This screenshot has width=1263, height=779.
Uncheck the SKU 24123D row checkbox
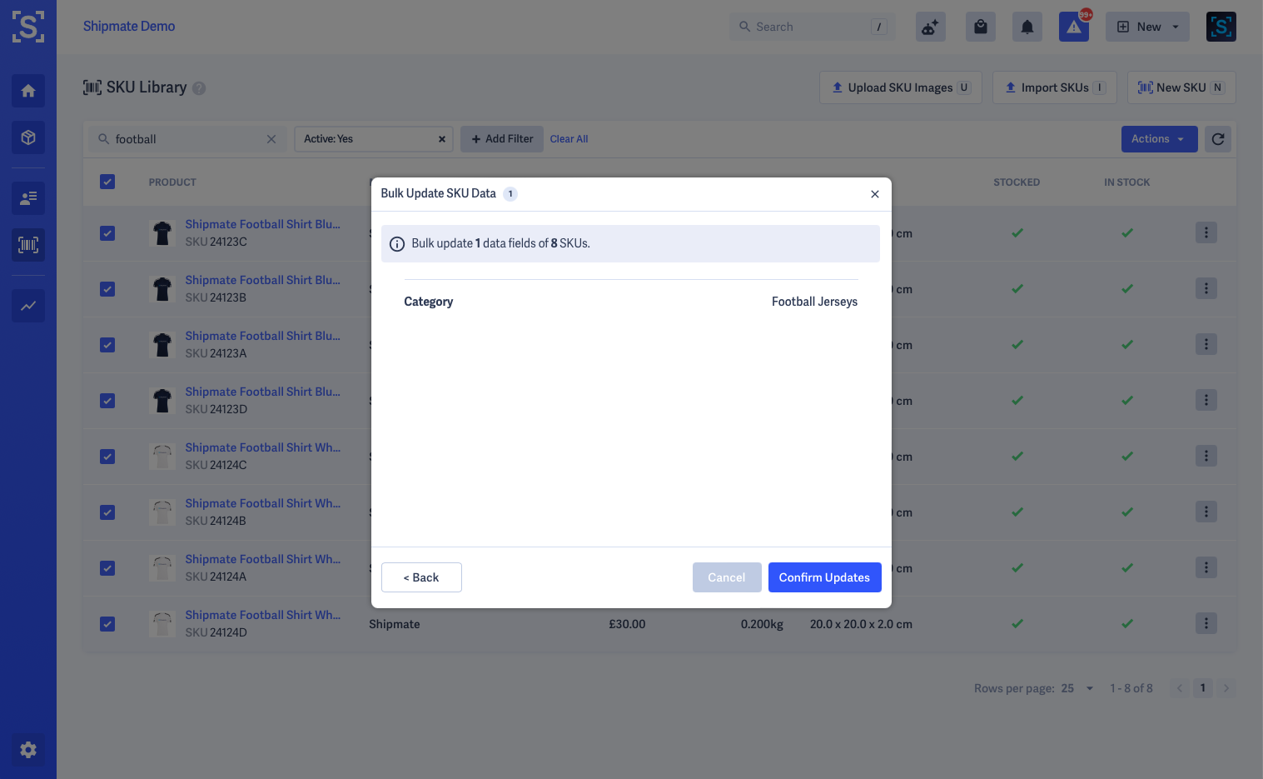pyautogui.click(x=107, y=401)
